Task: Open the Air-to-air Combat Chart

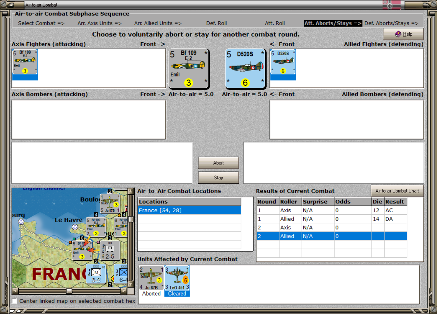Action: (x=397, y=191)
